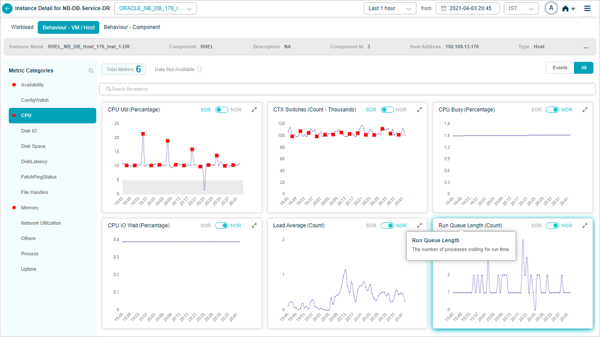Expand the CPU IO Wait chart

[x=254, y=226]
